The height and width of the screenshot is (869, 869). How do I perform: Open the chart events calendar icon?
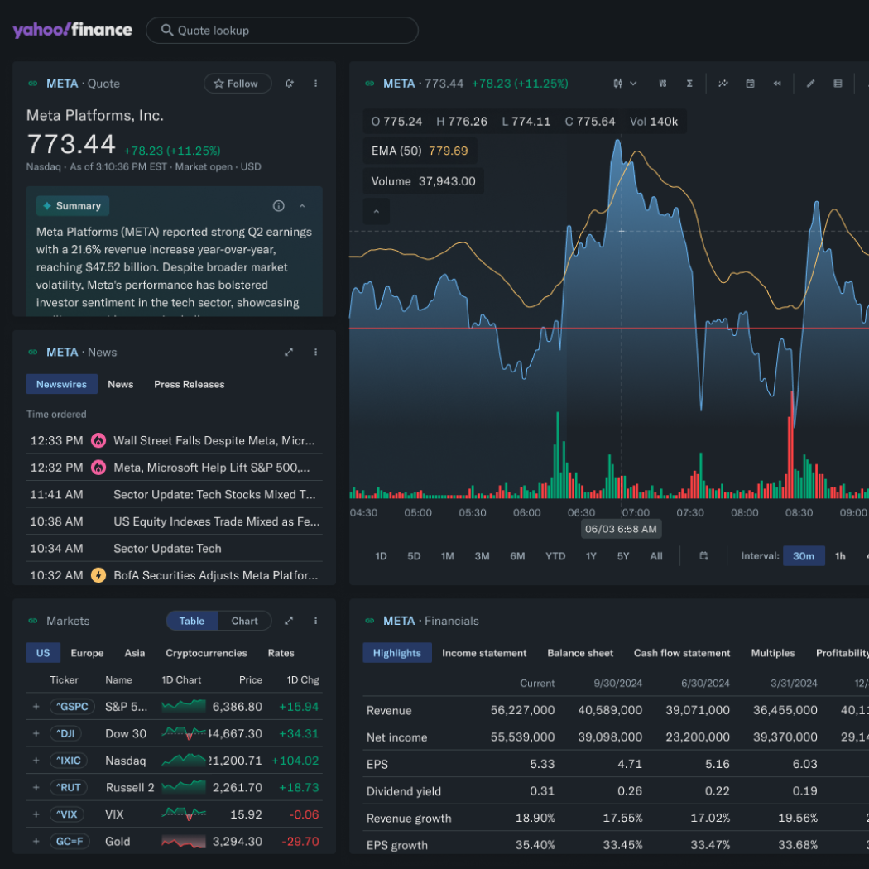750,84
